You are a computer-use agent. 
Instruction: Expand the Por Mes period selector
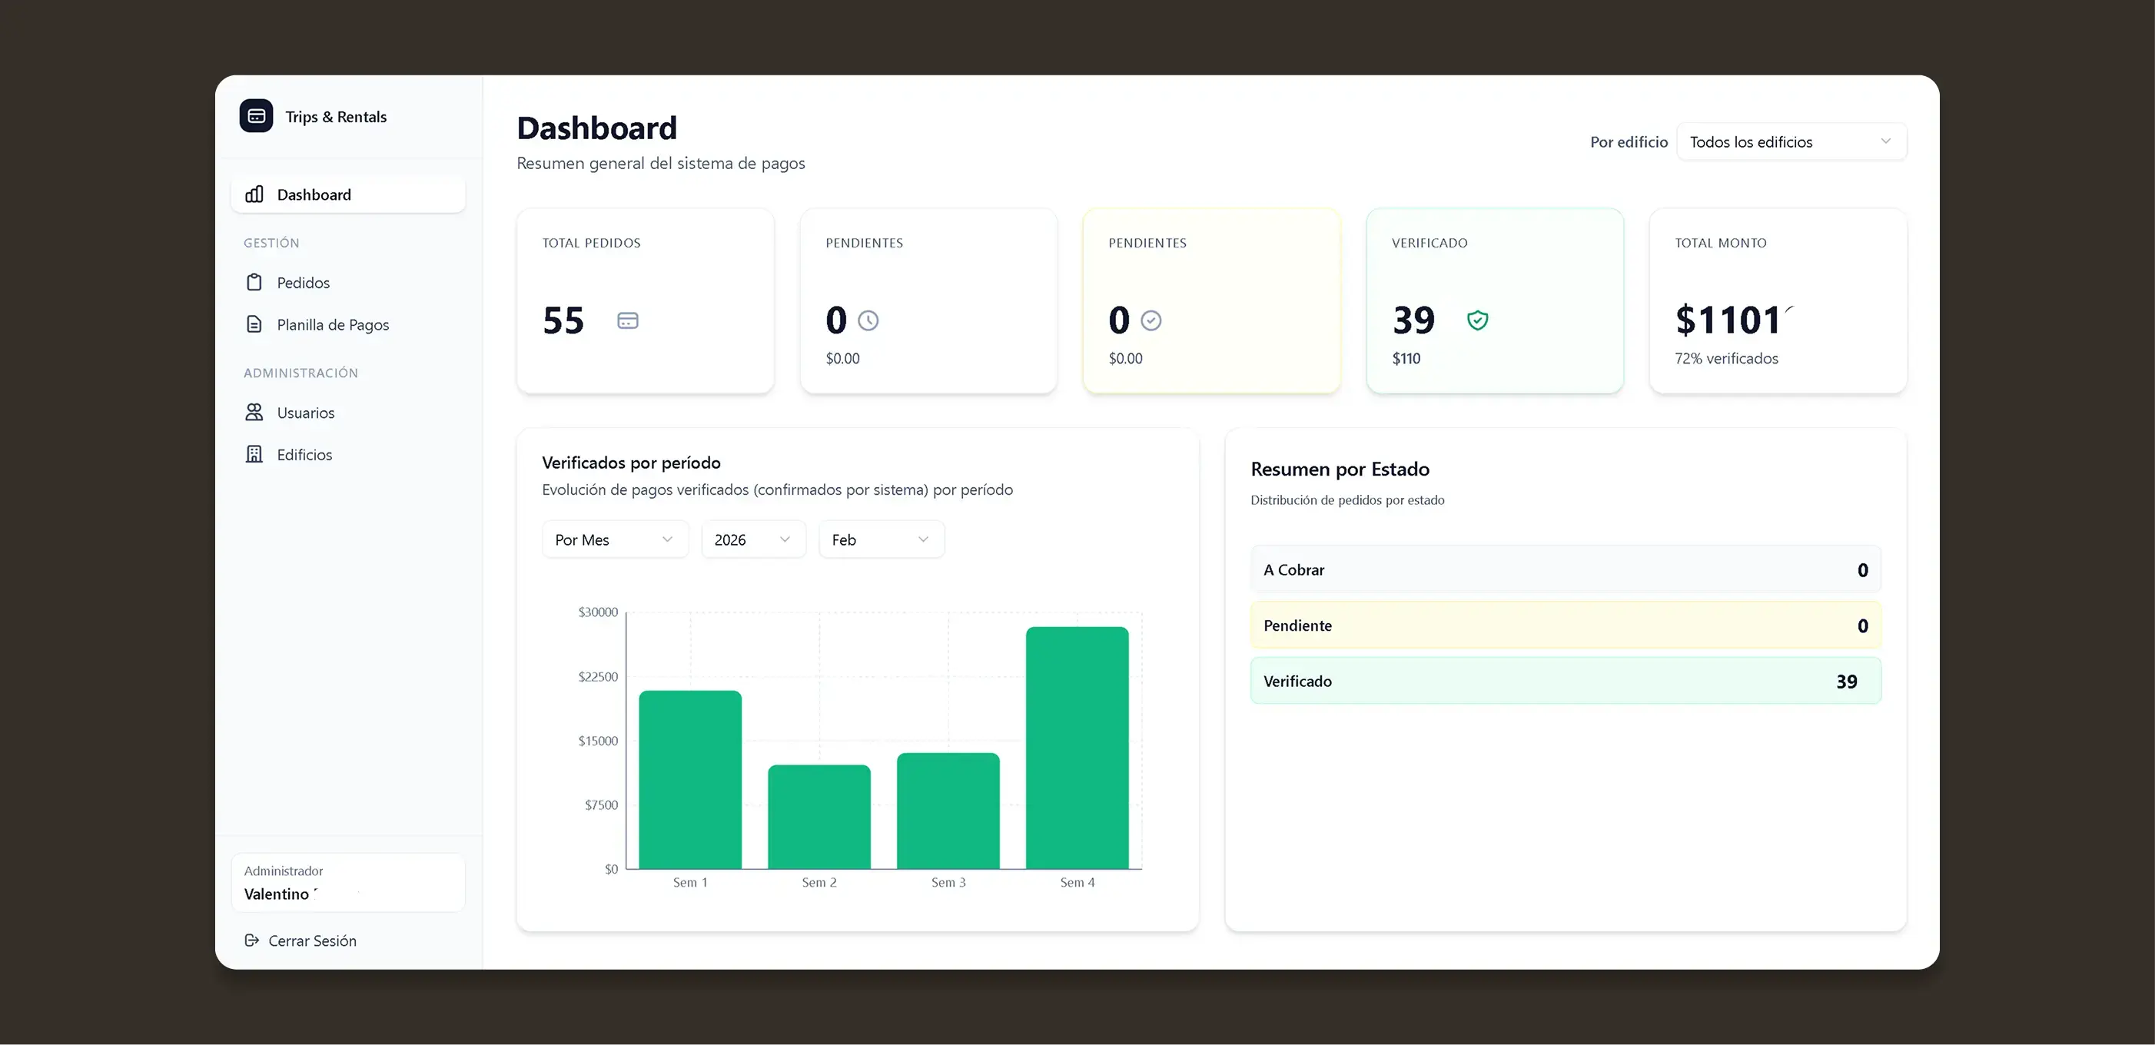614,539
